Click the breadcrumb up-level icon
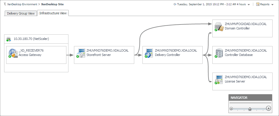Image resolution: width=279 pixels, height=116 pixels. [x=5, y=4]
